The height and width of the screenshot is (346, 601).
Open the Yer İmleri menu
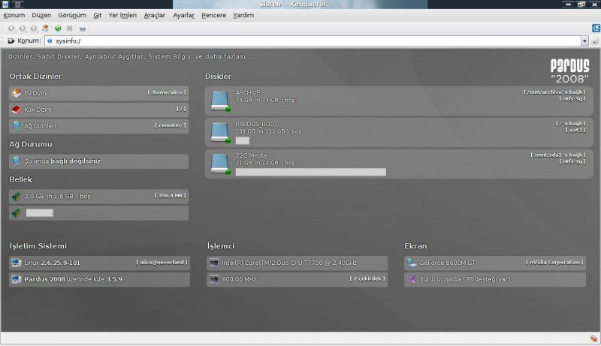[123, 15]
